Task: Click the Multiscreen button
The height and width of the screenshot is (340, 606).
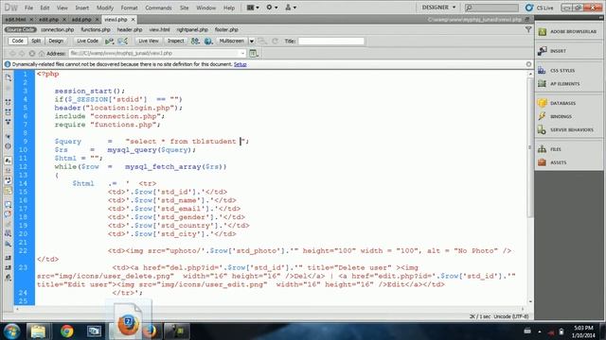Action: [231, 41]
